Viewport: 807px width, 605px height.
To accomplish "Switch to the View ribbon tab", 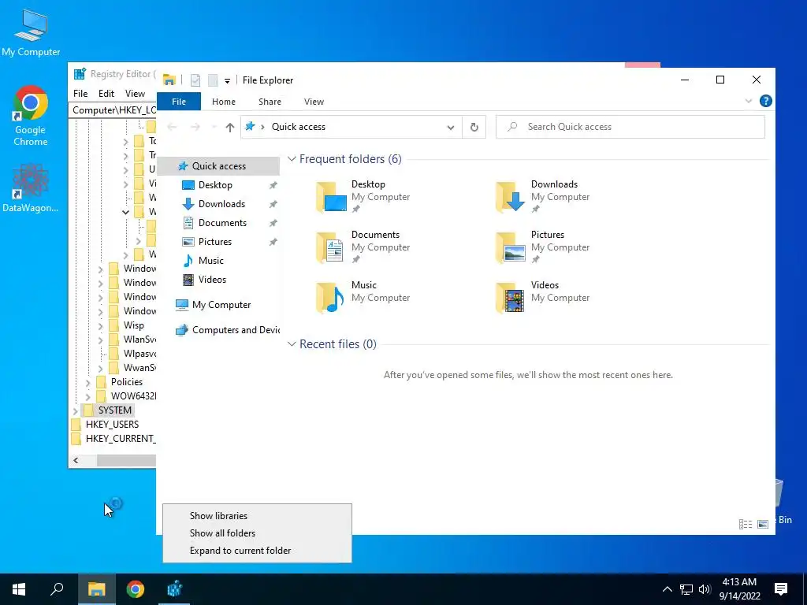I will point(314,102).
